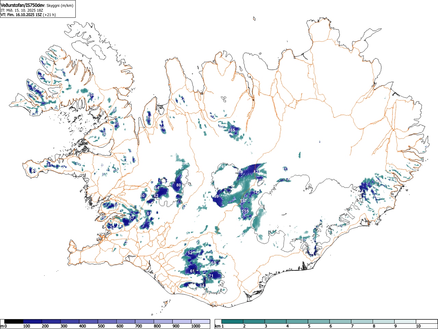Click the 7–8 km pale legend swatch

pyautogui.click(x=362, y=321)
